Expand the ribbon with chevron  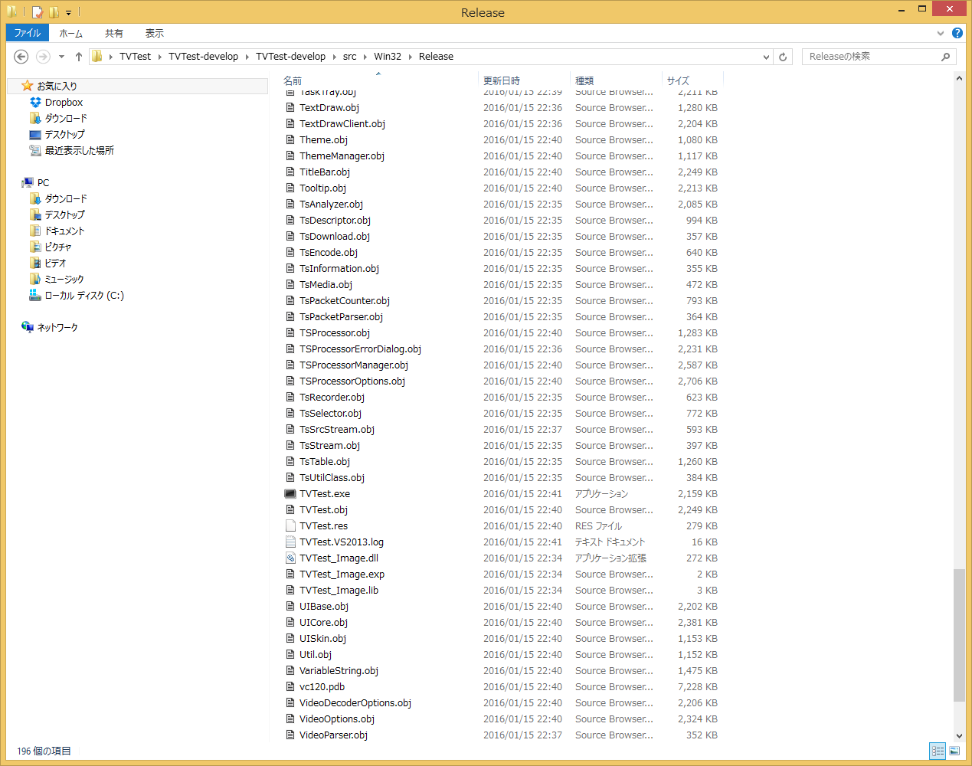click(940, 33)
